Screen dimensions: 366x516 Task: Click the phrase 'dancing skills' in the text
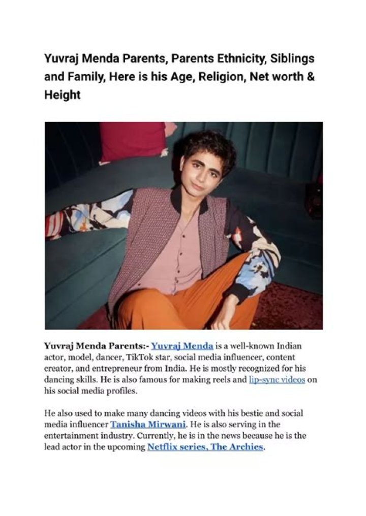(x=71, y=380)
